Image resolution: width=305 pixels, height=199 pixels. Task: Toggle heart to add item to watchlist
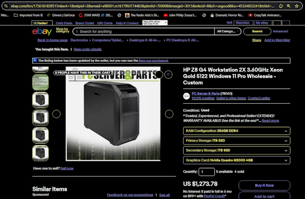(168, 74)
